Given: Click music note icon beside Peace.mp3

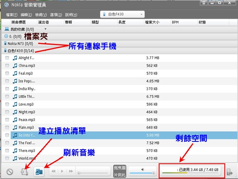Looking at the screenshot, I should click(x=15, y=120).
